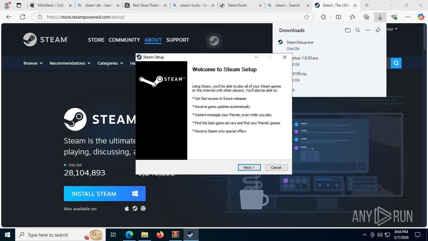
Task: Click Next in Steam Setup dialog
Action: (249, 168)
